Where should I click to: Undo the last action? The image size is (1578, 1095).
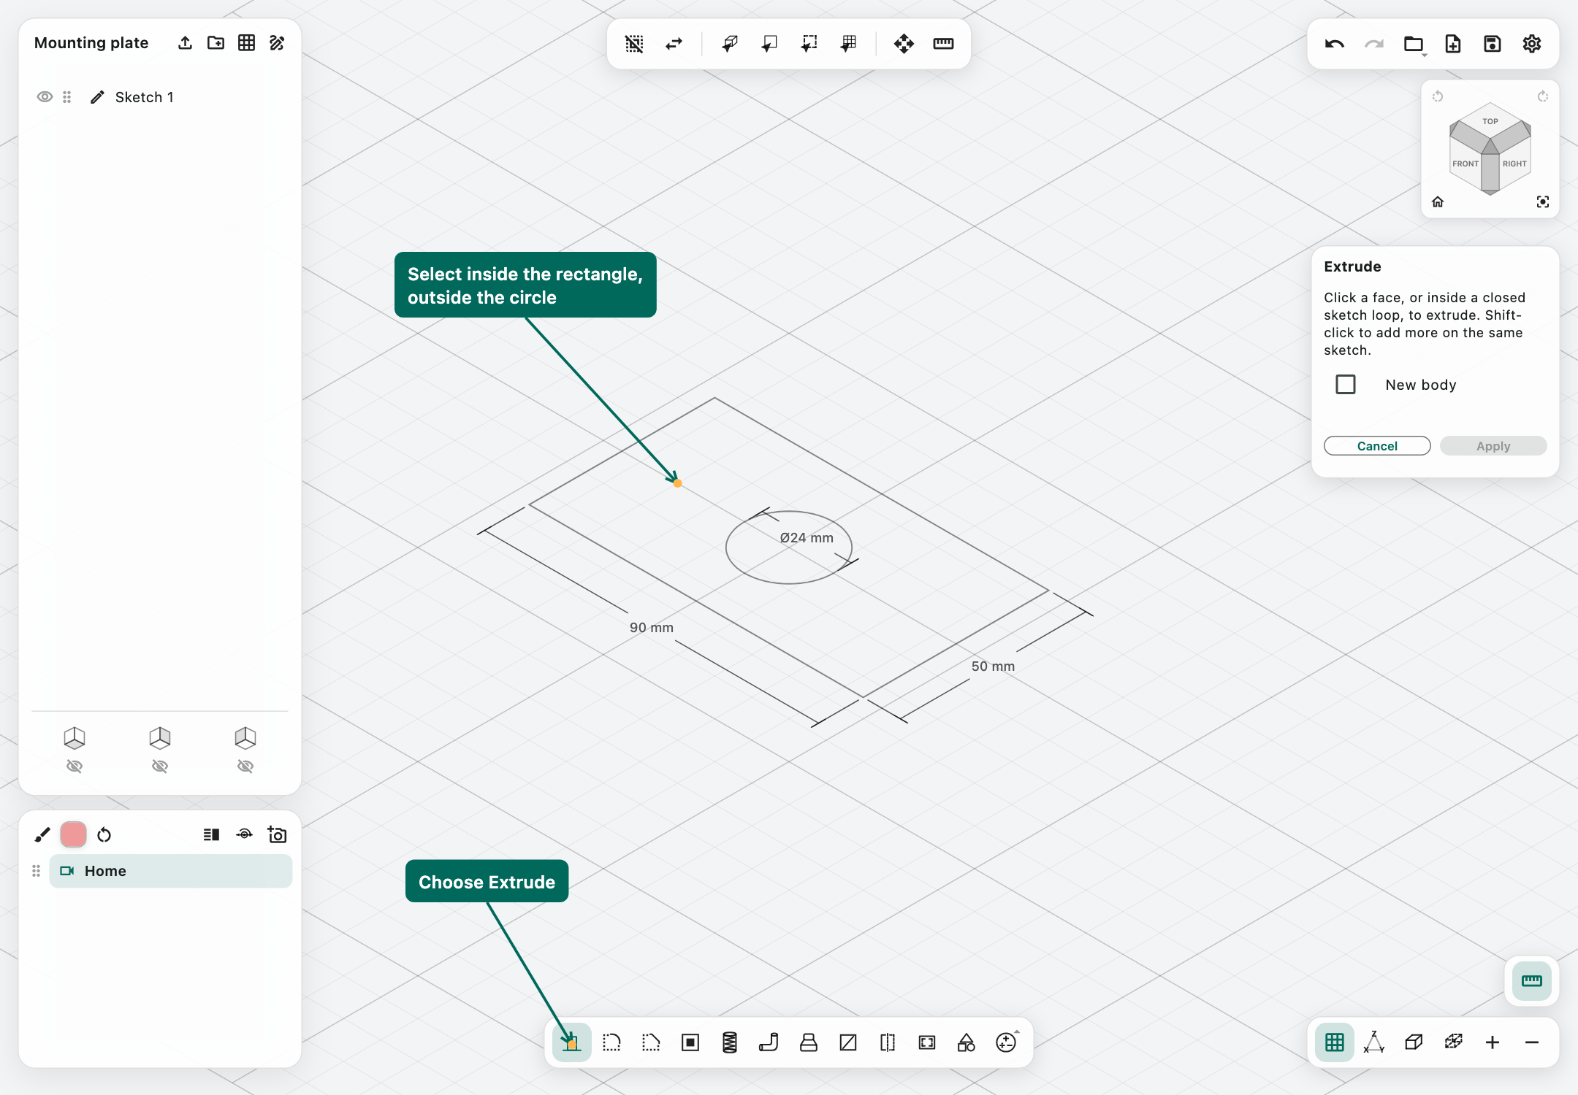point(1335,44)
